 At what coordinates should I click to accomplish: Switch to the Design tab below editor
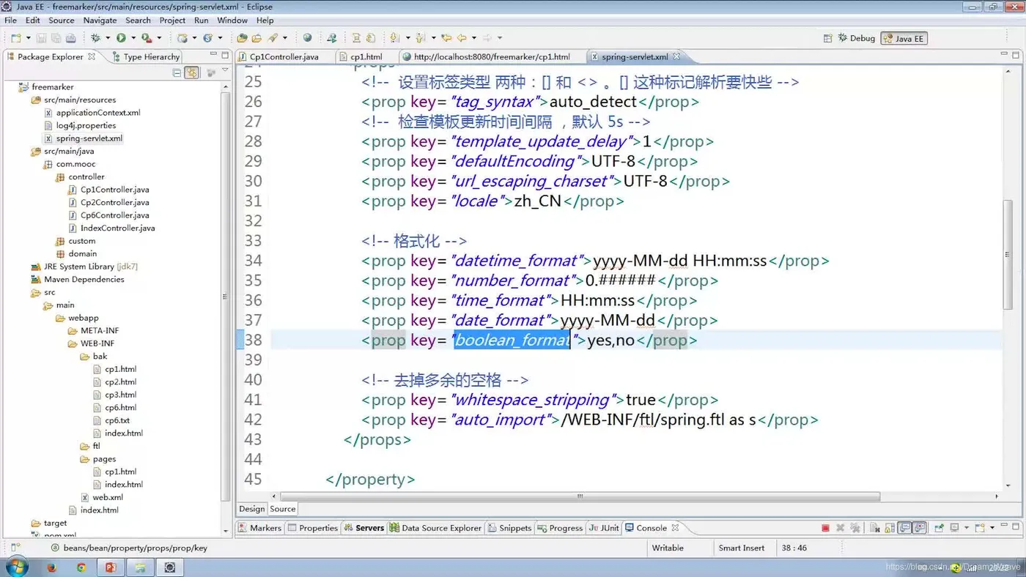[251, 509]
